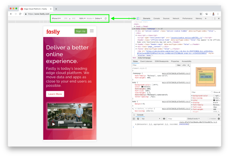Close the DevTools panel
Image resolution: width=229 pixels, height=157 pixels.
coord(219,19)
